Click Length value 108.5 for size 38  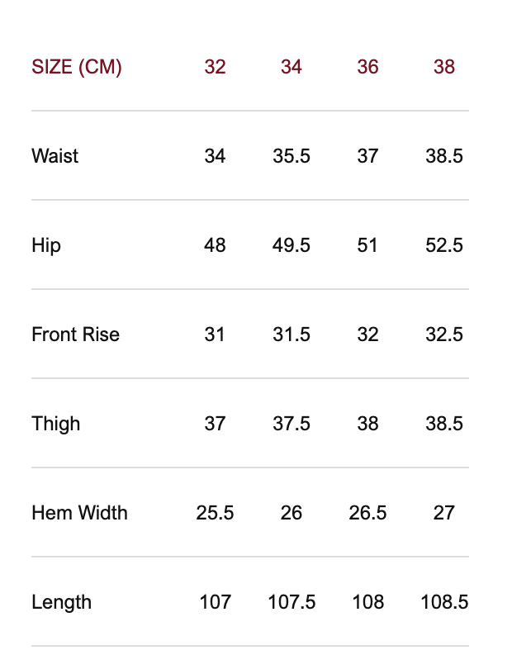[x=444, y=602]
